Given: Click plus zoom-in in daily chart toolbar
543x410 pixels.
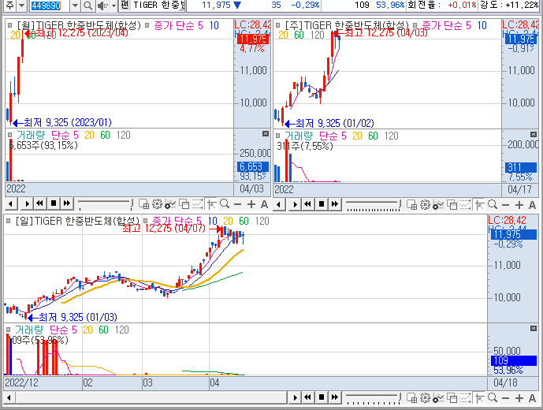Looking at the screenshot, I should (x=519, y=398).
